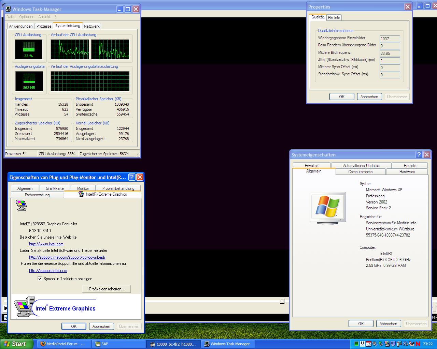This screenshot has height=349, width=437.
Task: Click the Auslagerungsdatei 563 MB gauge
Action: click(29, 81)
